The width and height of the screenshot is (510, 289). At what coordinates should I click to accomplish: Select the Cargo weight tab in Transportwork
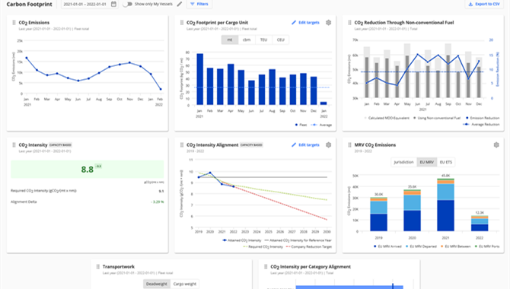pyautogui.click(x=185, y=284)
